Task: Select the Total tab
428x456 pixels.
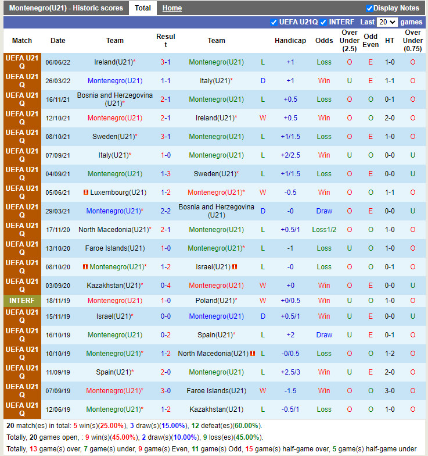Action: point(143,8)
